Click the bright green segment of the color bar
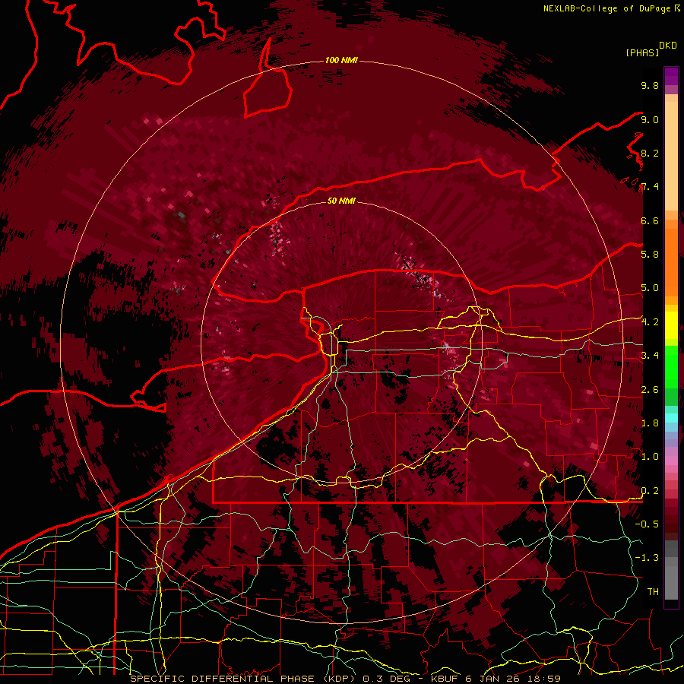Screen dimensions: 684x684 (671, 366)
